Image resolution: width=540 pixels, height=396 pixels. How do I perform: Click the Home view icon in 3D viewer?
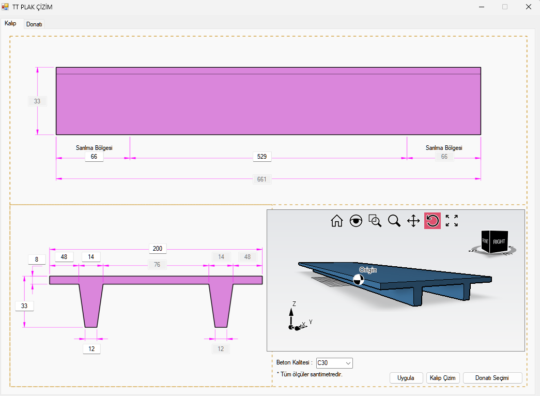point(336,221)
